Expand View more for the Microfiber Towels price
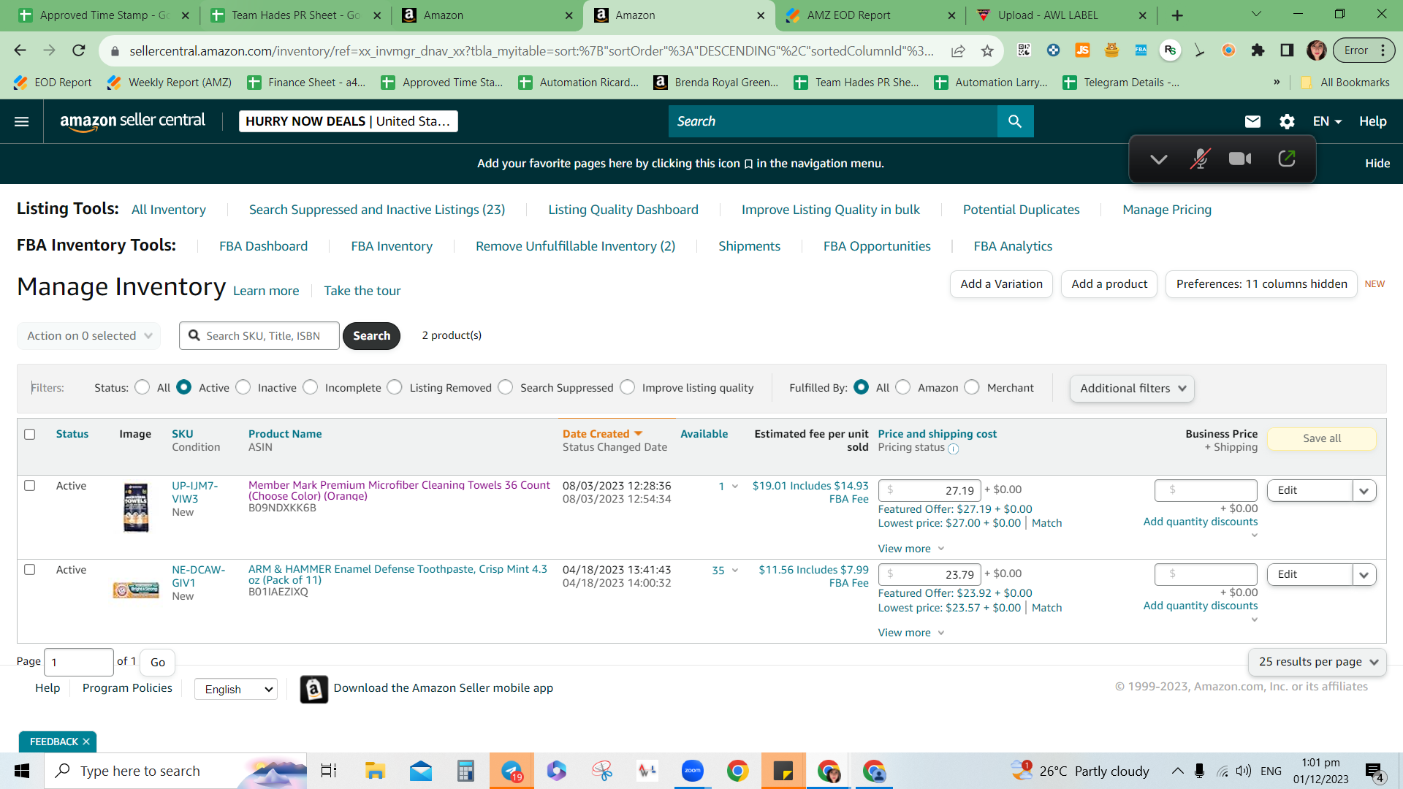 911,549
